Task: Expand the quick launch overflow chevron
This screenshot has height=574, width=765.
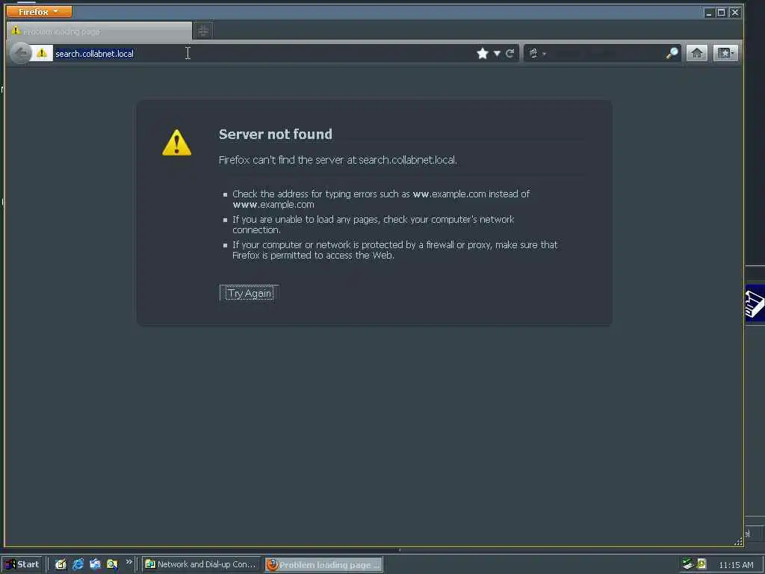Action: tap(128, 562)
